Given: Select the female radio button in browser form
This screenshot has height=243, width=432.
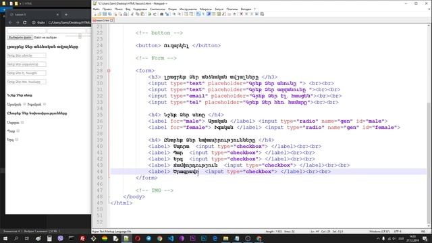Looking at the screenshot, I should click(x=45, y=104).
